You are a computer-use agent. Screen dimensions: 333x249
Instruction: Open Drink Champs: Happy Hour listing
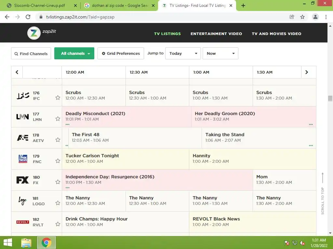click(126, 222)
